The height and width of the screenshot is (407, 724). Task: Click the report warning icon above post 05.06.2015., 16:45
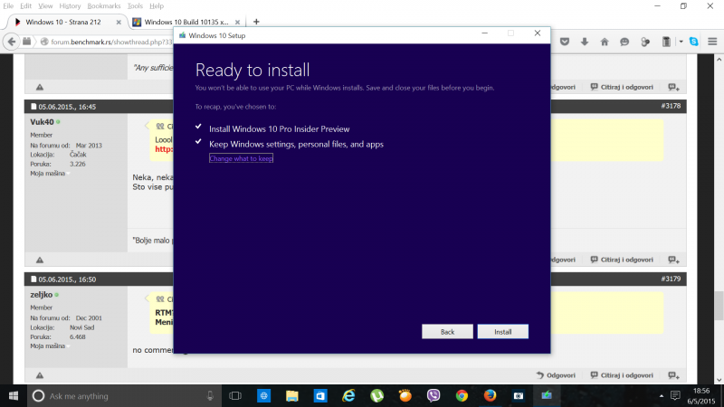(40, 87)
